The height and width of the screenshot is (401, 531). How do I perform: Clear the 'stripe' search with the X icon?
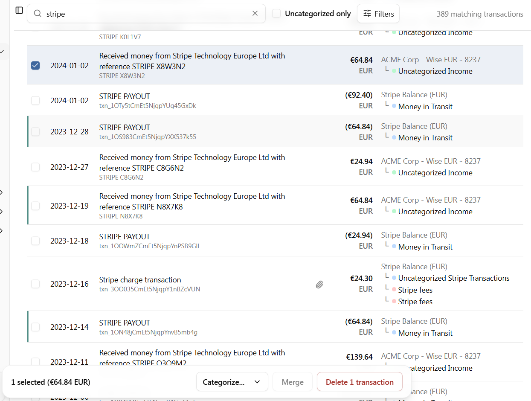click(x=255, y=13)
